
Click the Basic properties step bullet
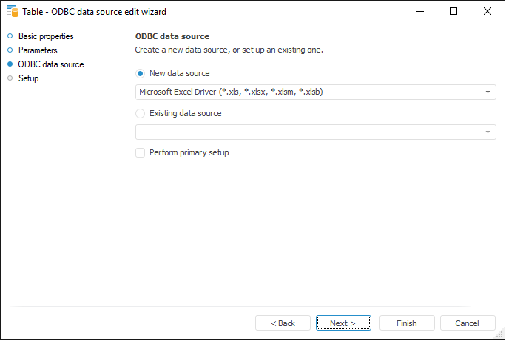(10, 36)
